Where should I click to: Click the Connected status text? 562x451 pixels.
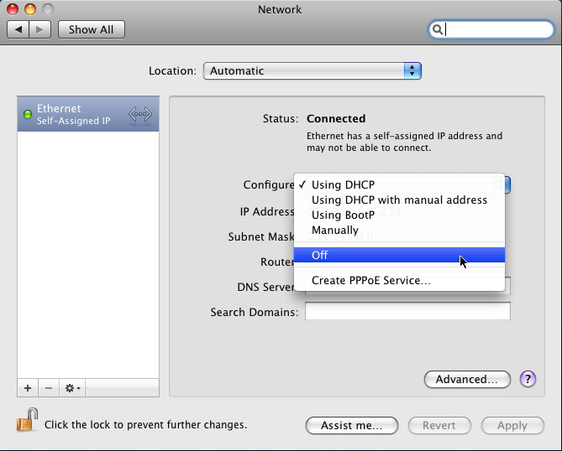336,118
